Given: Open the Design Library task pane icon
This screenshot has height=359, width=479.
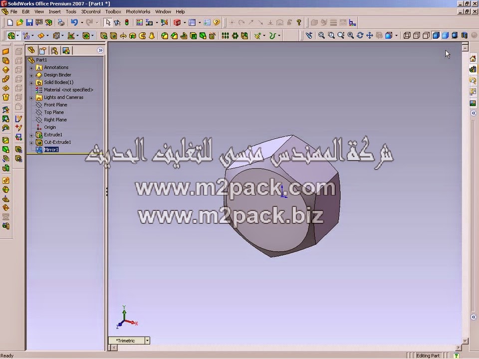Looking at the screenshot, I should pos(473,70).
